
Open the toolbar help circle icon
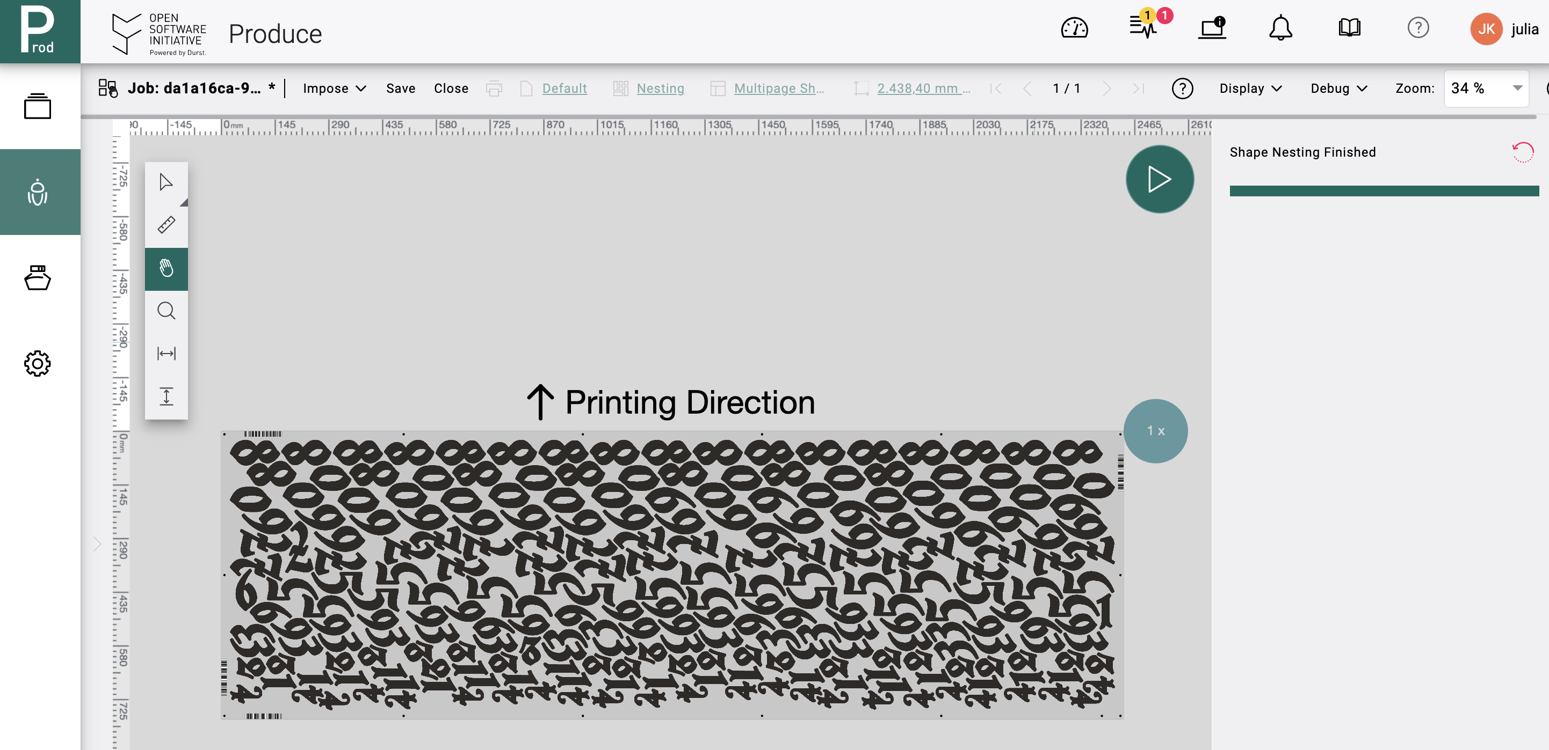pyautogui.click(x=1182, y=89)
